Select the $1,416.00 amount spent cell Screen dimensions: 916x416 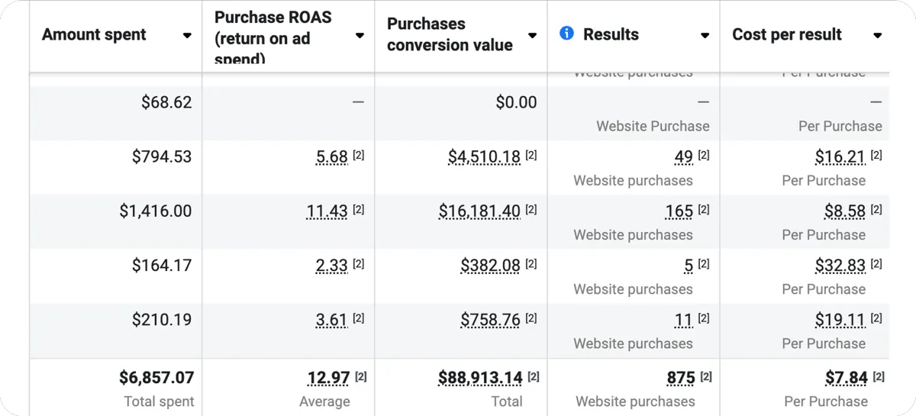(x=156, y=211)
